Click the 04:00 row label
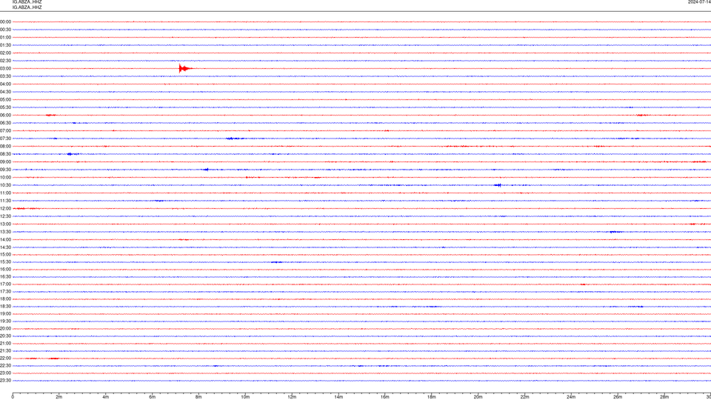The image size is (711, 400). (x=5, y=84)
